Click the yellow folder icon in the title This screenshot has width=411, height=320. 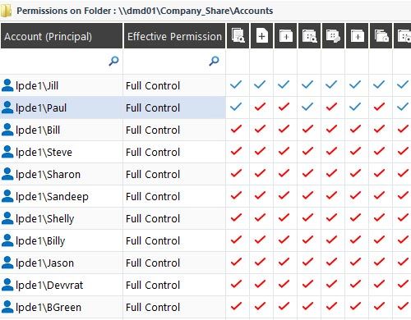pyautogui.click(x=6, y=11)
